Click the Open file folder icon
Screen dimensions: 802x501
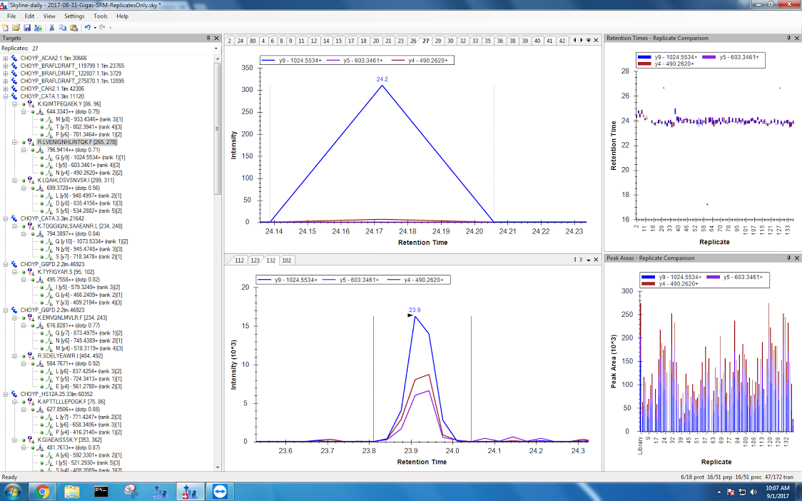point(16,27)
